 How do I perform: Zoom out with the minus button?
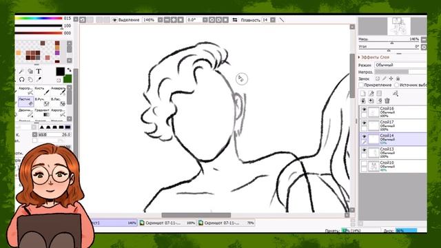tap(167, 20)
